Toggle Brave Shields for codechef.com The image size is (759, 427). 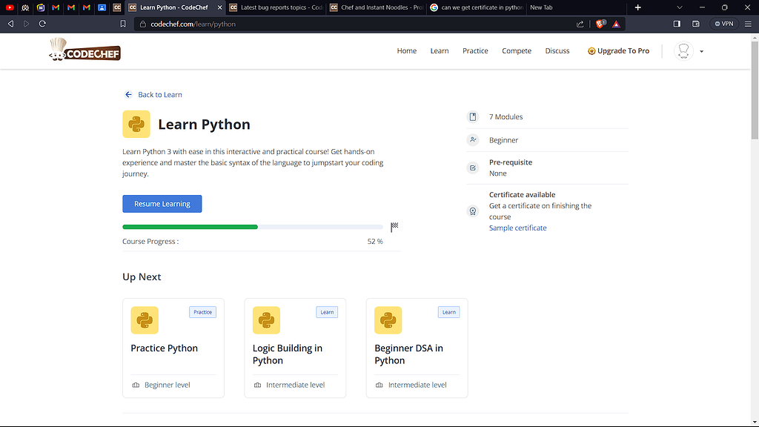pyautogui.click(x=599, y=24)
